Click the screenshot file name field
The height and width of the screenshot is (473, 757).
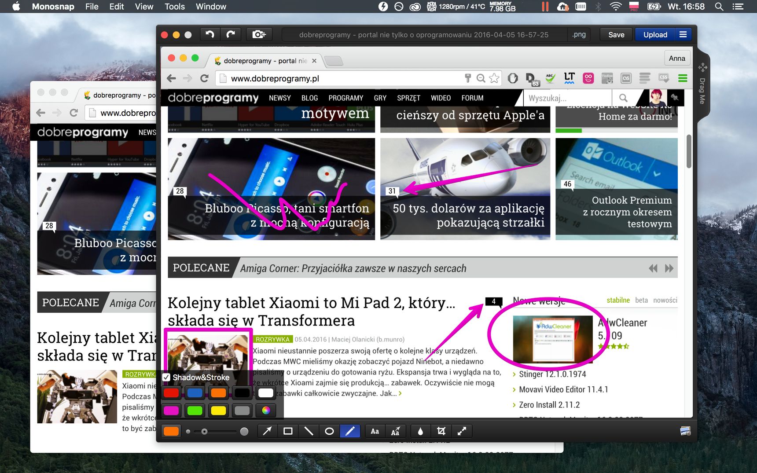point(424,35)
